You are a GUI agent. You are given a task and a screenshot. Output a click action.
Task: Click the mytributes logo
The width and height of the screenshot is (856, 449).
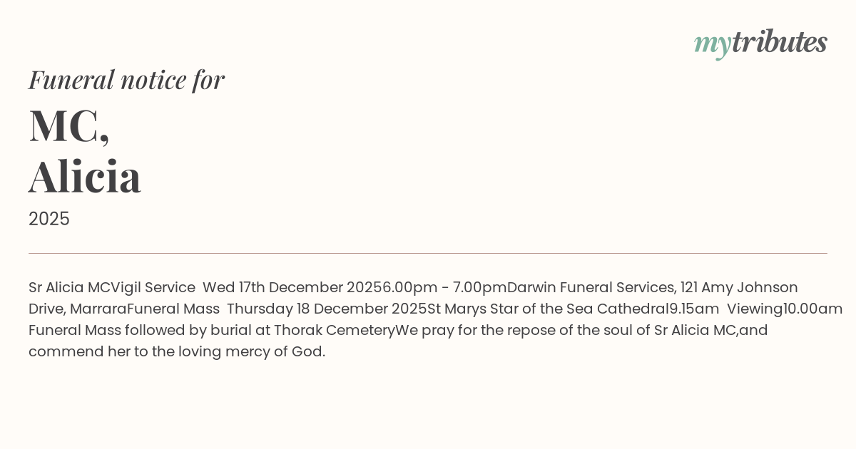(x=760, y=43)
